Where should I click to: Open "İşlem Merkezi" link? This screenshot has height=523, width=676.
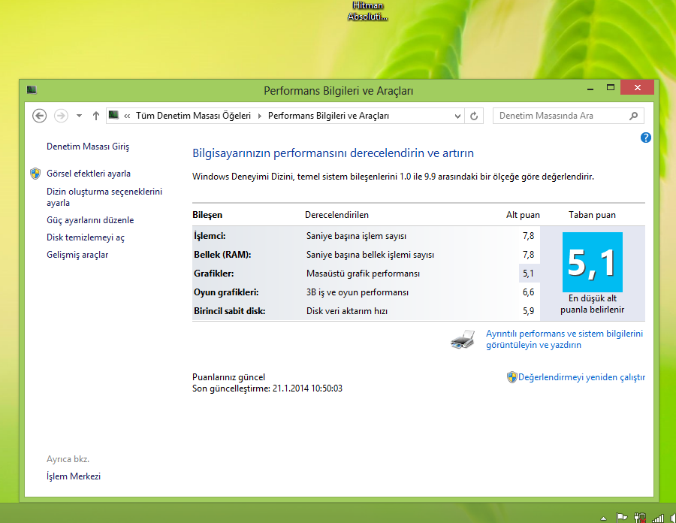pyautogui.click(x=74, y=476)
